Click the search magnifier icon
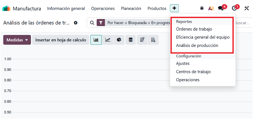The width and height of the screenshot is (253, 119). click(92, 23)
